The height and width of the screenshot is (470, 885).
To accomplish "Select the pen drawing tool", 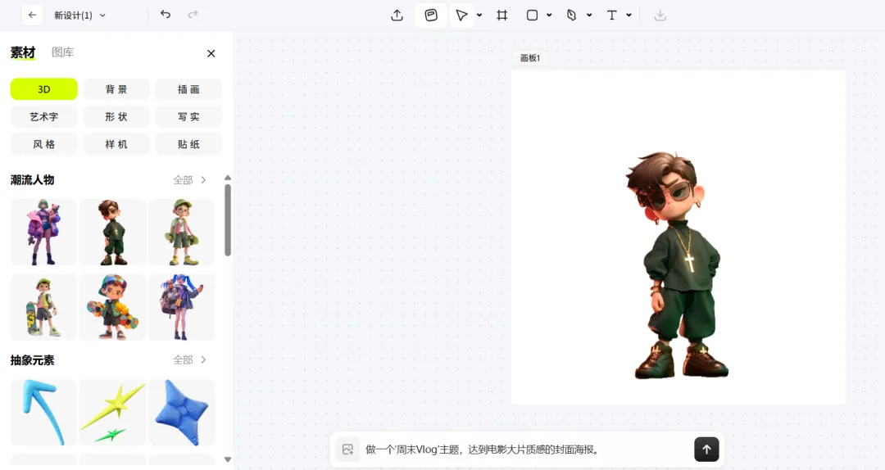I will point(571,16).
